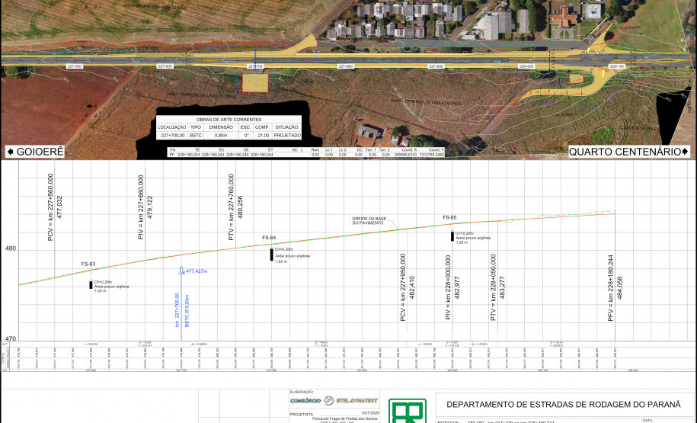Click the blue km 227+700,00 vertical label
Image resolution: width=697 pixels, height=423 pixels.
tap(177, 309)
